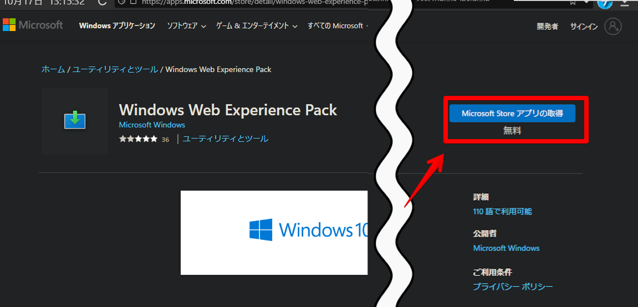
Task: Click Microsoft Store アプリの取得 button
Action: coord(512,114)
